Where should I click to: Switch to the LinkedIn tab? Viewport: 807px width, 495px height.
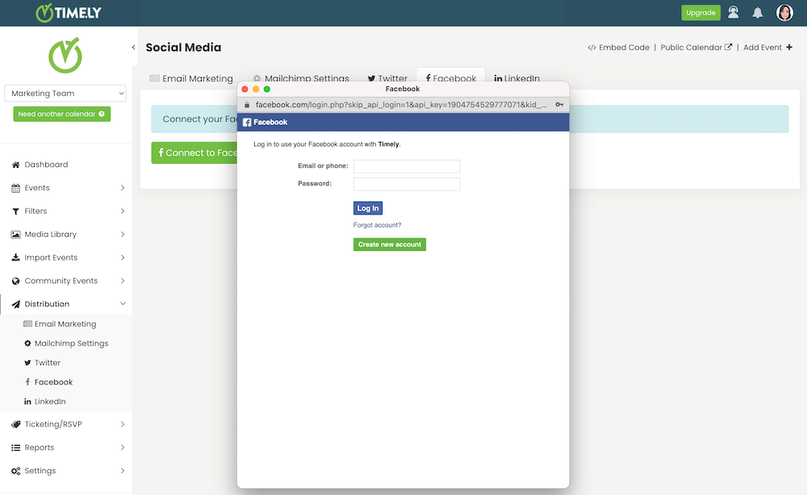[x=516, y=77]
